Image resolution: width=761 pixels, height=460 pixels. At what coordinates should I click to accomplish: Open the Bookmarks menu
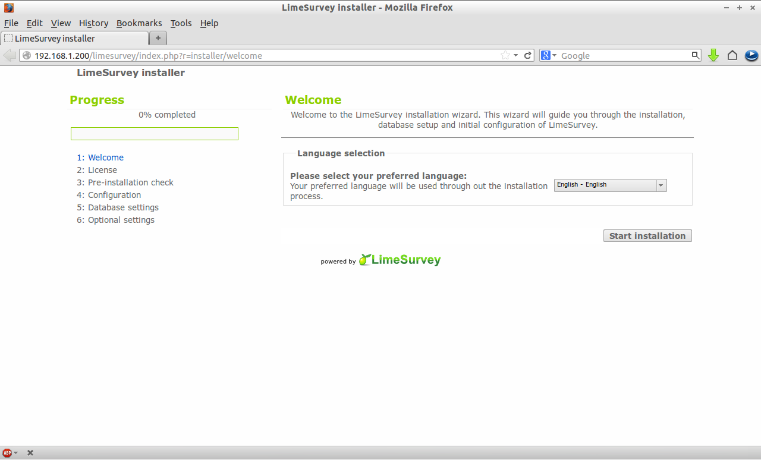pos(139,23)
